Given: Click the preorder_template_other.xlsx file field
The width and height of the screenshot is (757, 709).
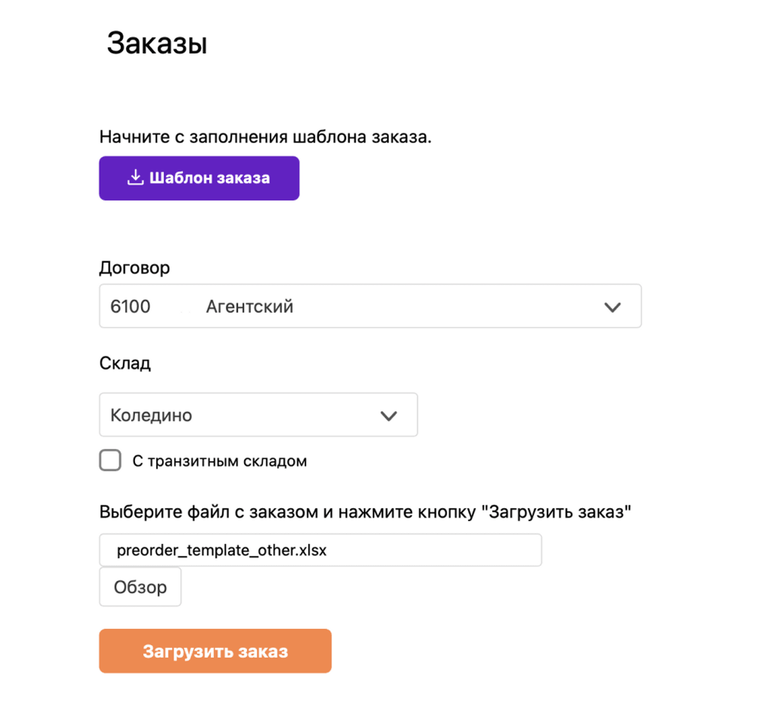Looking at the screenshot, I should click(x=320, y=550).
